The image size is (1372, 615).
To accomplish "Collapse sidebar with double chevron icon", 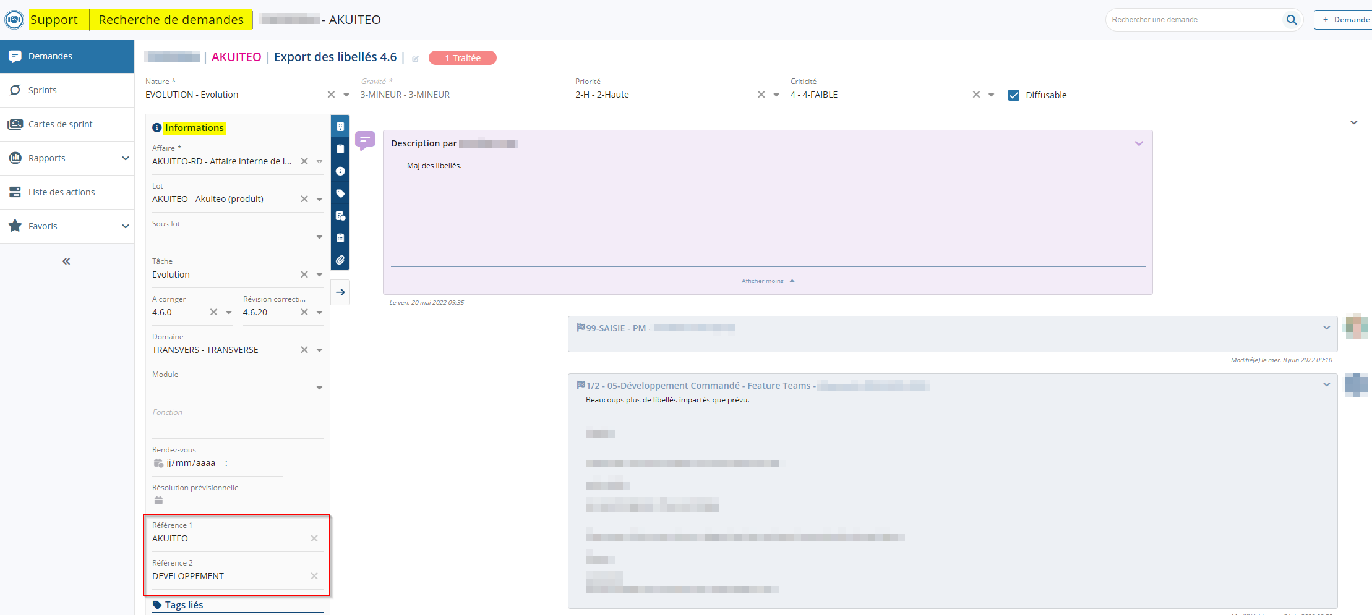I will pos(66,261).
